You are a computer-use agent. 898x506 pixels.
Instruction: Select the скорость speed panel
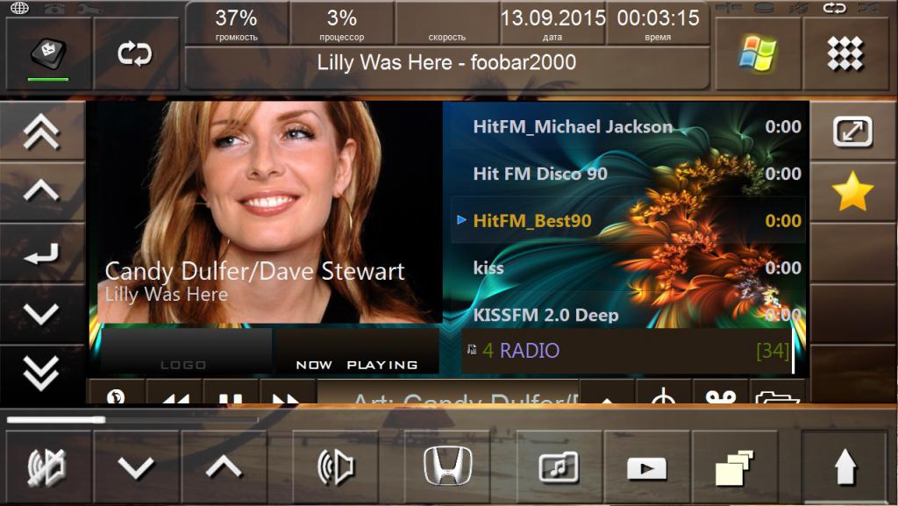pyautogui.click(x=446, y=24)
